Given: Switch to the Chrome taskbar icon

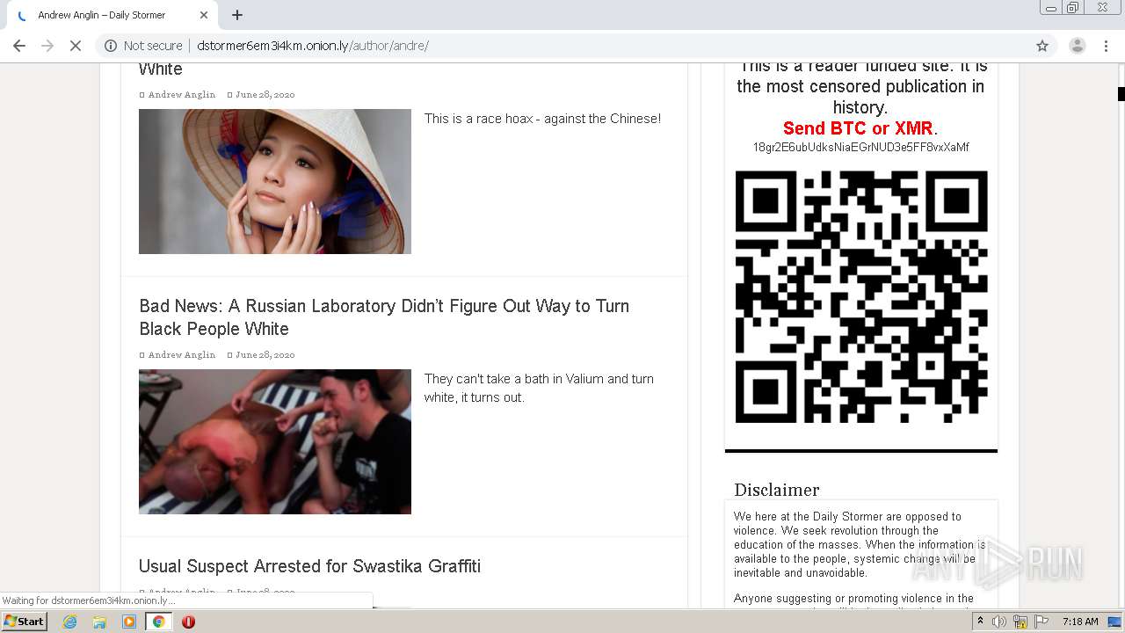Looking at the screenshot, I should click(x=158, y=622).
